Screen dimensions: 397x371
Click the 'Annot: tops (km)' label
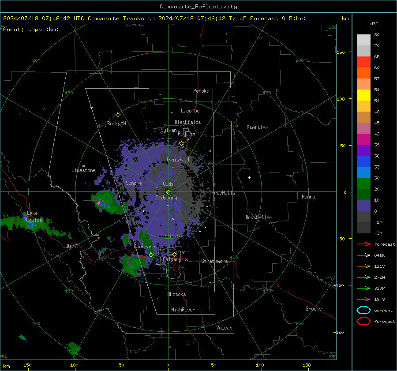click(x=31, y=30)
